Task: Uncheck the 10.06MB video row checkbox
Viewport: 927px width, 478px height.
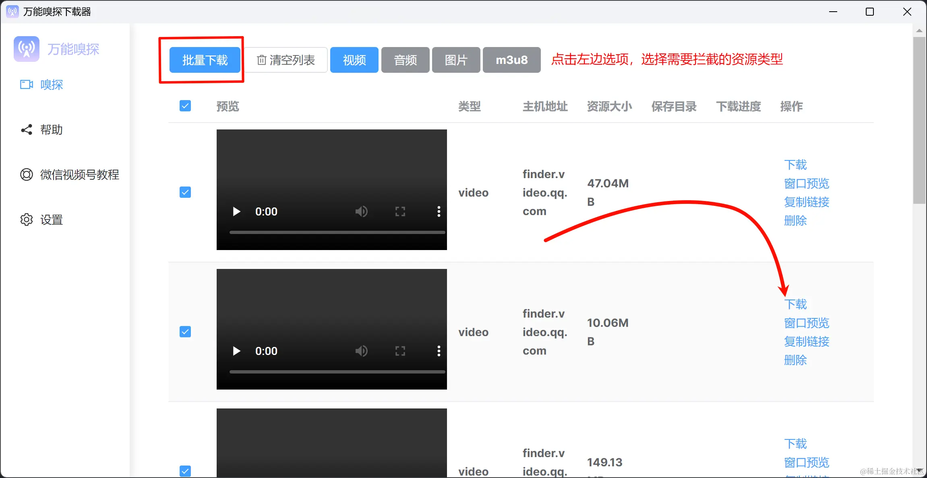Action: tap(185, 332)
